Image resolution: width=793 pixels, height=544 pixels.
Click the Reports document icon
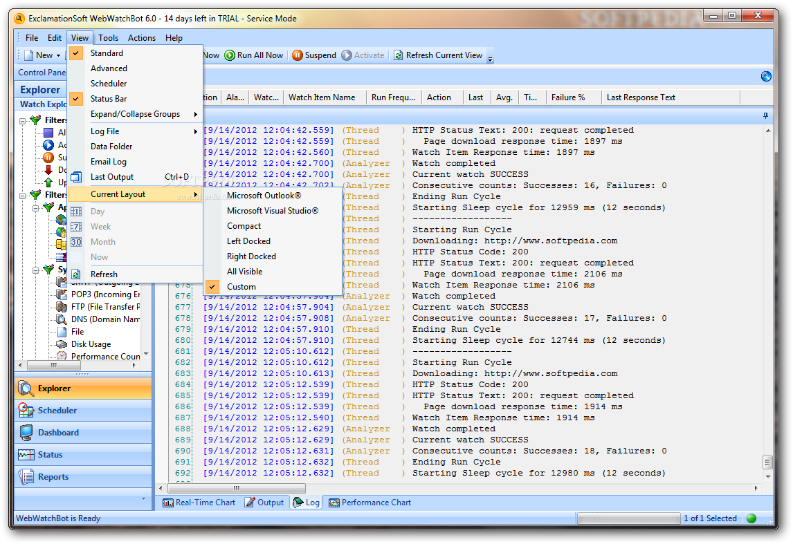tap(26, 476)
